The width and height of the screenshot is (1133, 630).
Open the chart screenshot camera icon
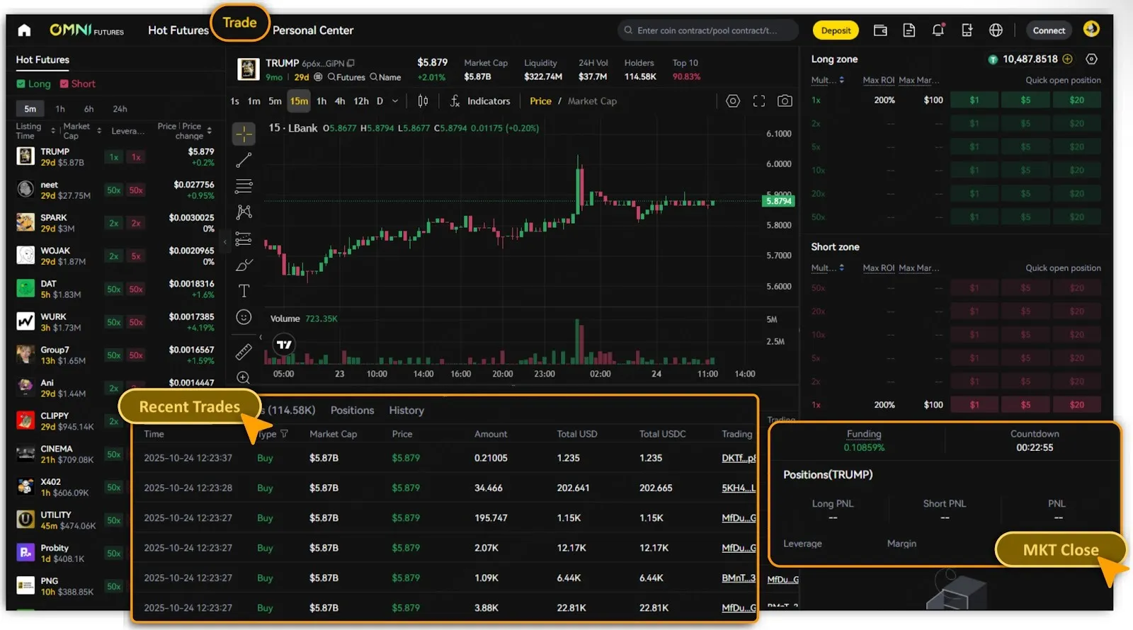click(785, 101)
